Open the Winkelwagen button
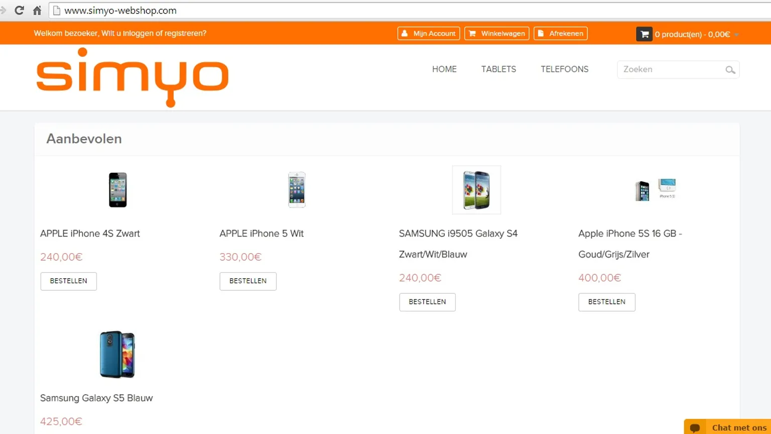 point(496,34)
